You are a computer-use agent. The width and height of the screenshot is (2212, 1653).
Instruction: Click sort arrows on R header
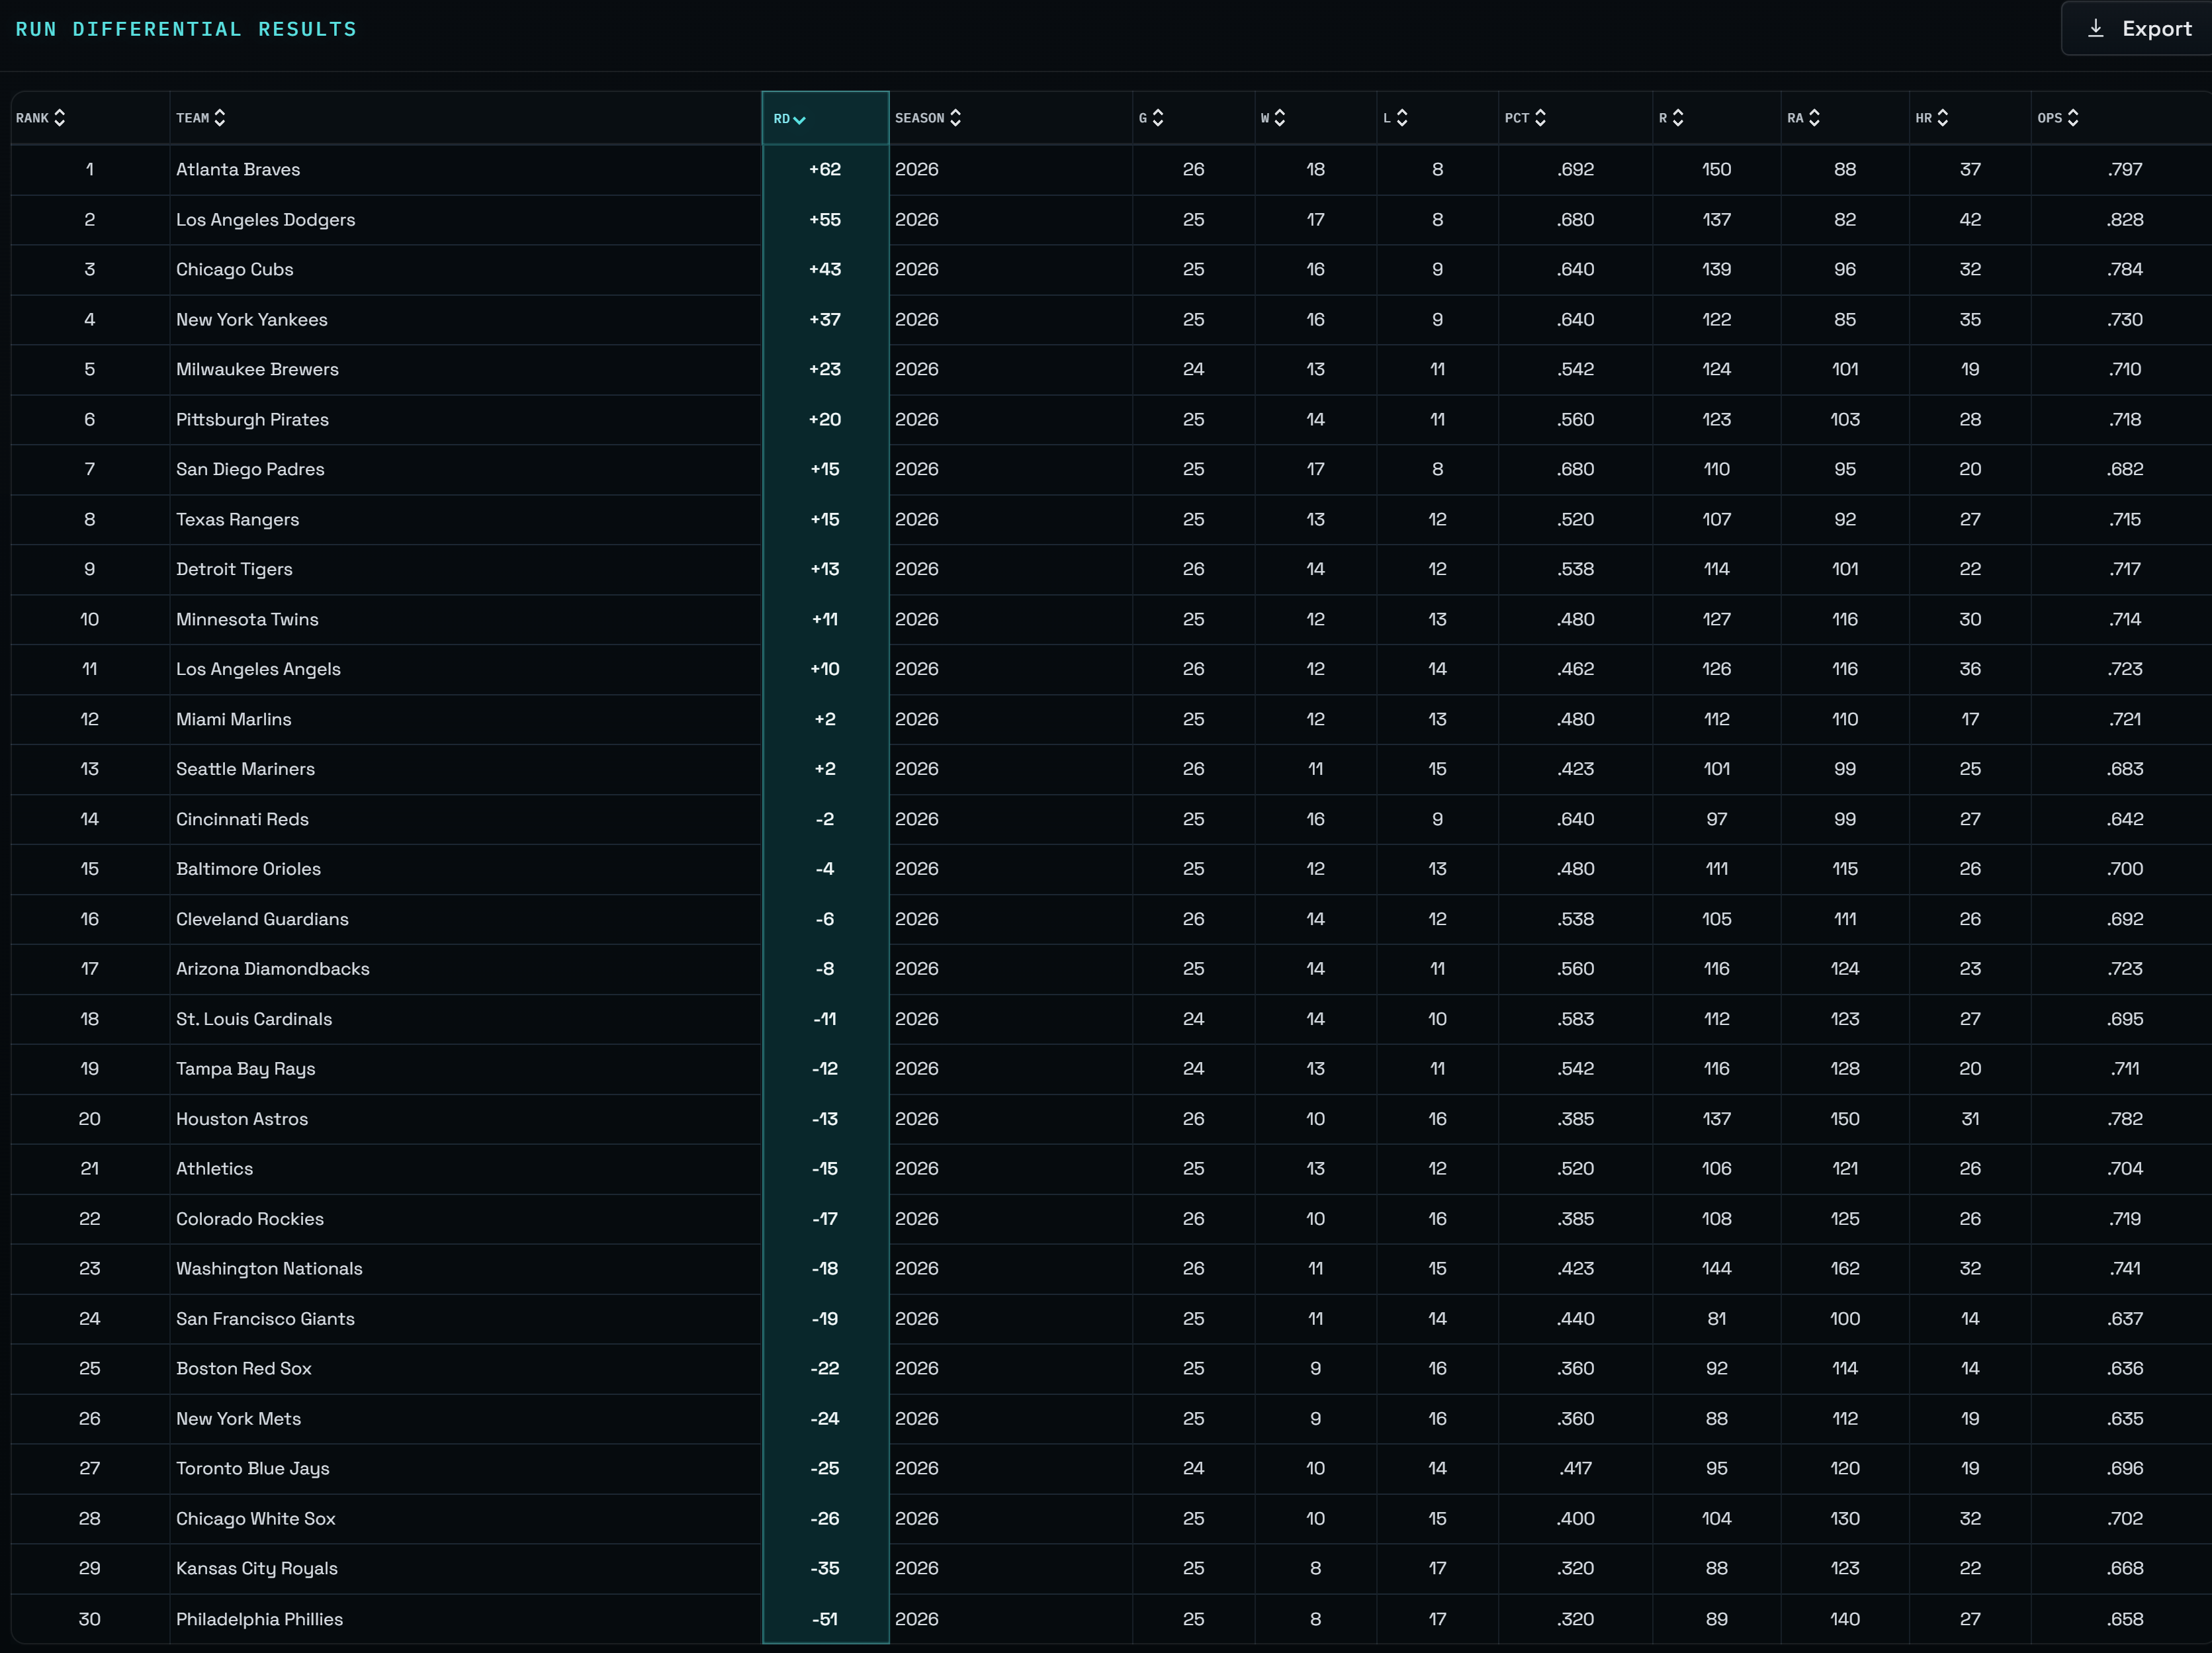point(1678,118)
